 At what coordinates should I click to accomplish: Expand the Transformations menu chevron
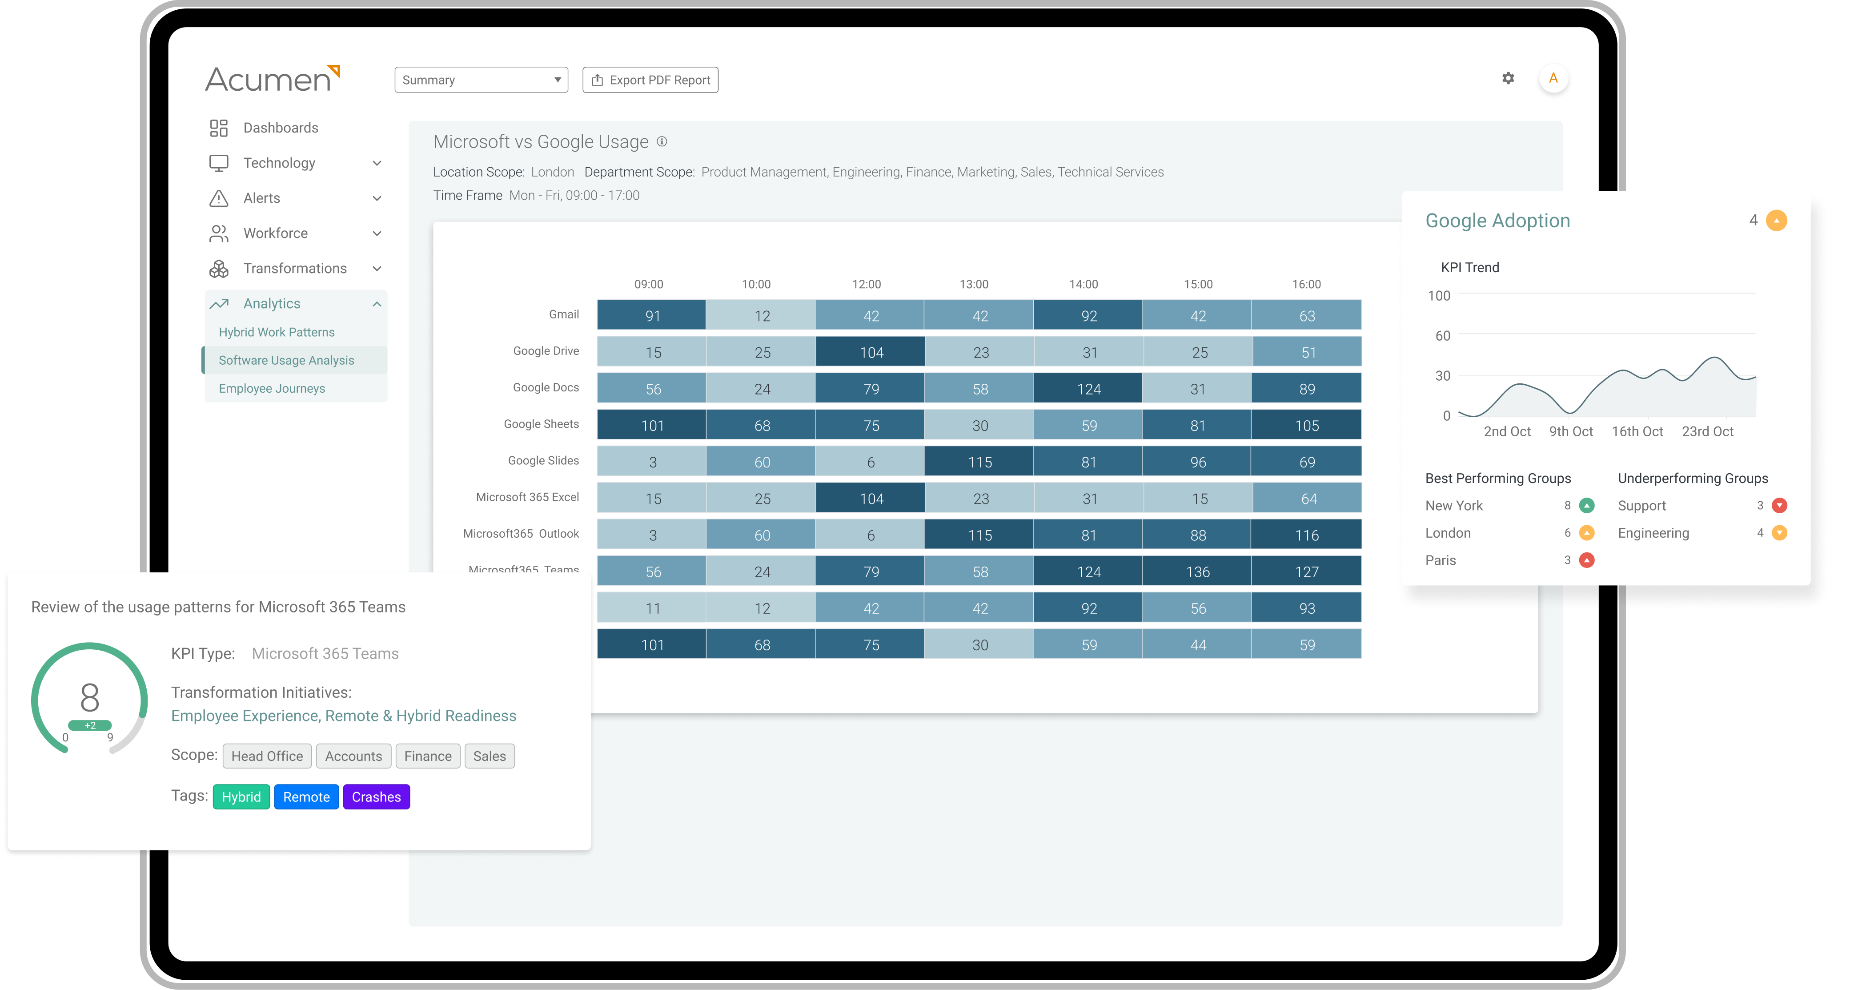pyautogui.click(x=377, y=269)
